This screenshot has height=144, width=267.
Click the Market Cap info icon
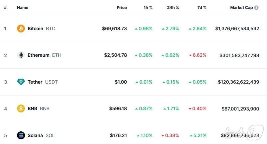click(256, 8)
